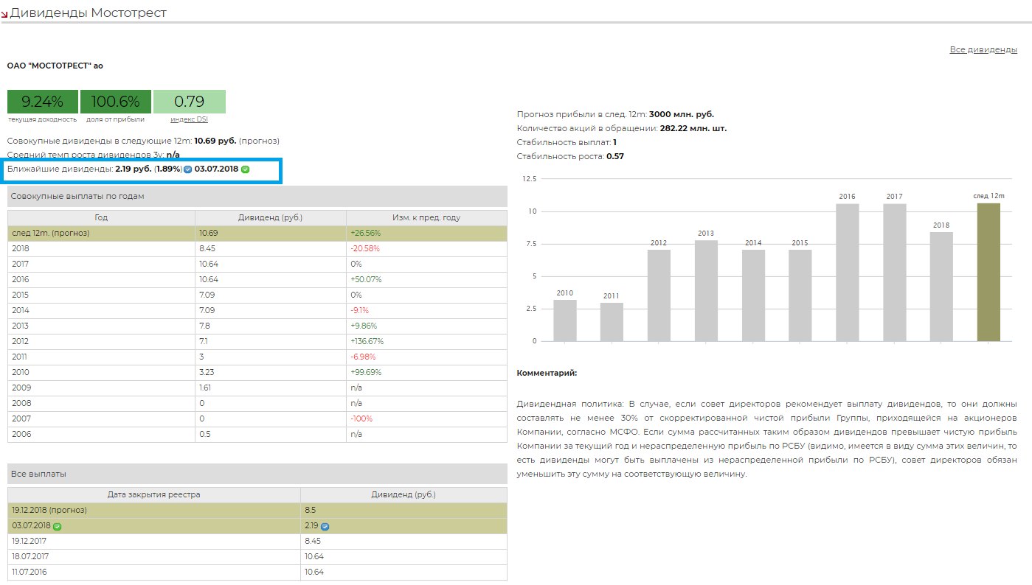This screenshot has height=585, width=1032.
Task: Click the Количество акций в обращении line
Action: [622, 128]
